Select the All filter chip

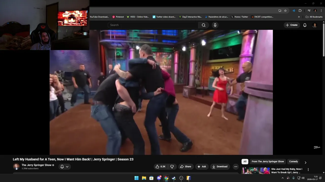pyautogui.click(x=245, y=162)
